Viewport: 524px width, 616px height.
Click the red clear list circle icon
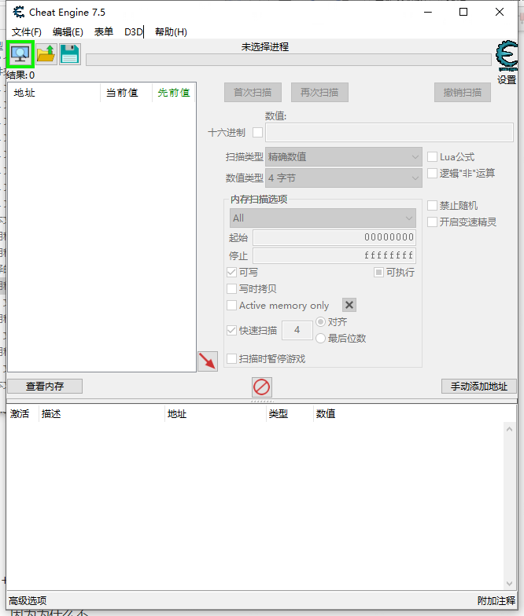click(261, 387)
